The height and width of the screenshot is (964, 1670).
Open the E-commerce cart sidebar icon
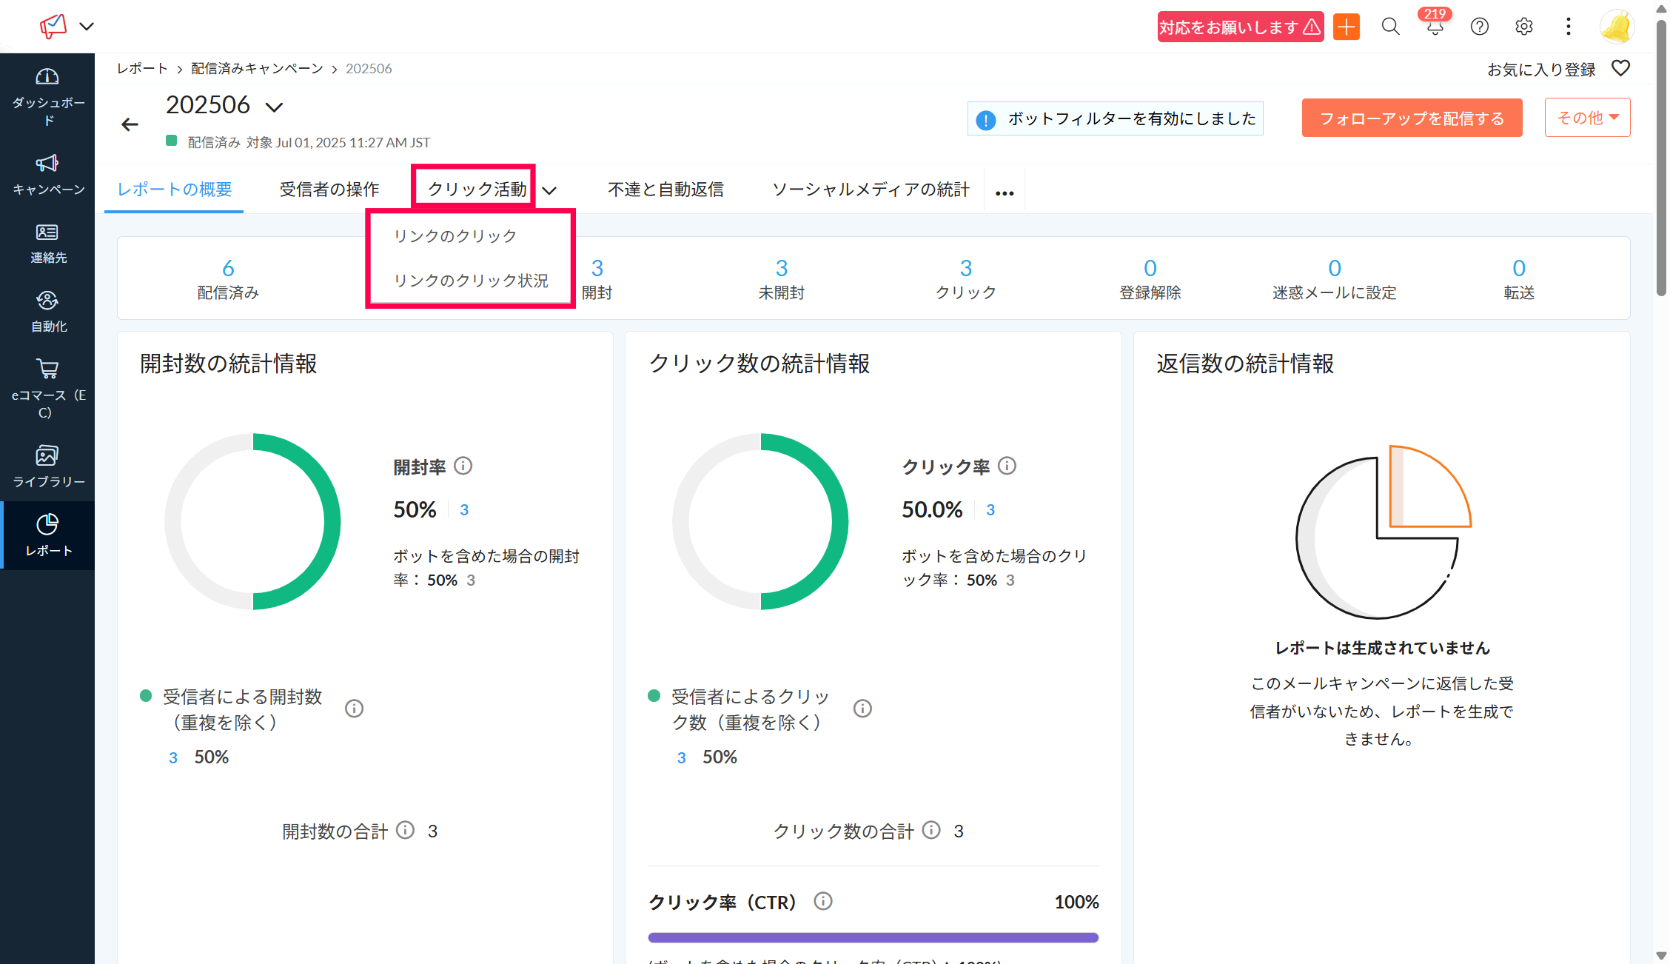[47, 369]
